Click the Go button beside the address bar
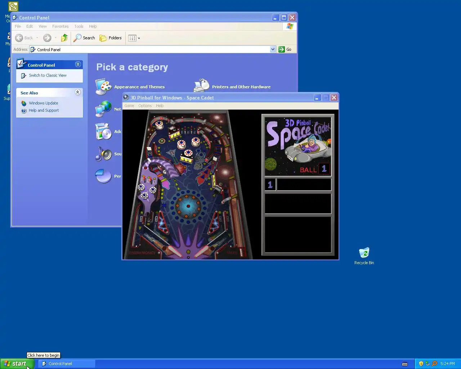 tap(285, 49)
